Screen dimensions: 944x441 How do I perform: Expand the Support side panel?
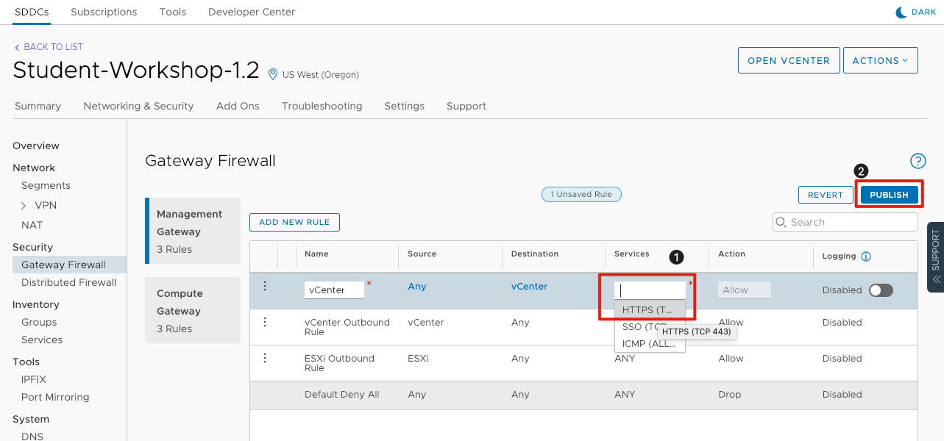click(x=935, y=257)
